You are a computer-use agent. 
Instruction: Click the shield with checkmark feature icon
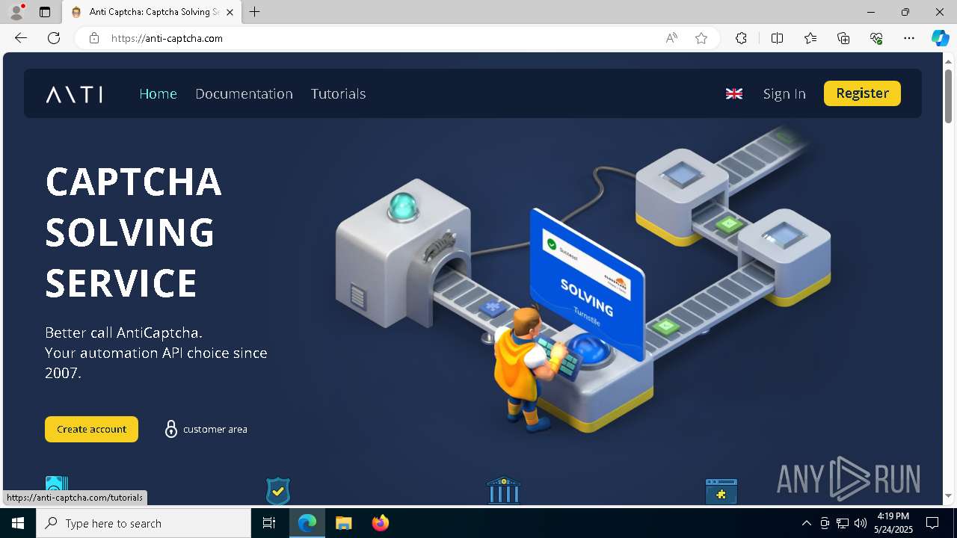coord(278,492)
